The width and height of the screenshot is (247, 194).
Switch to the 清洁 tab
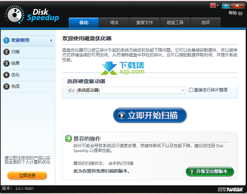114,23
